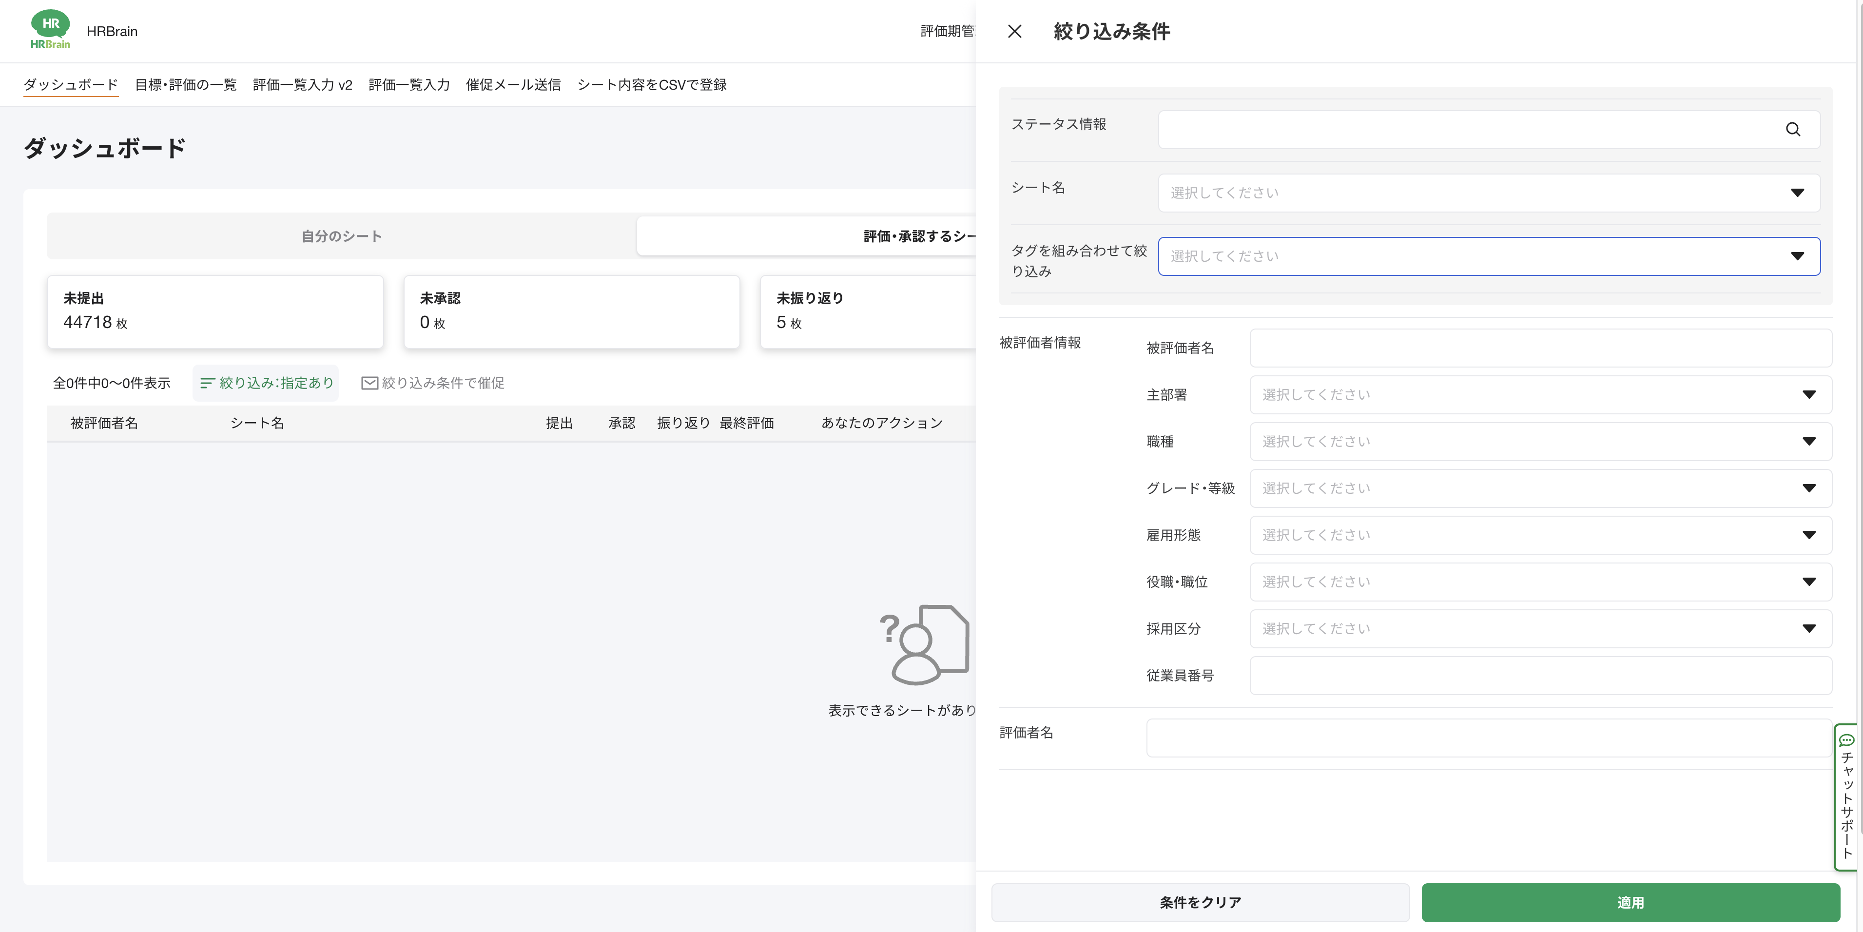The height and width of the screenshot is (932, 1863).
Task: Close the 絞り込み条件 panel with the X
Action: tap(1015, 31)
